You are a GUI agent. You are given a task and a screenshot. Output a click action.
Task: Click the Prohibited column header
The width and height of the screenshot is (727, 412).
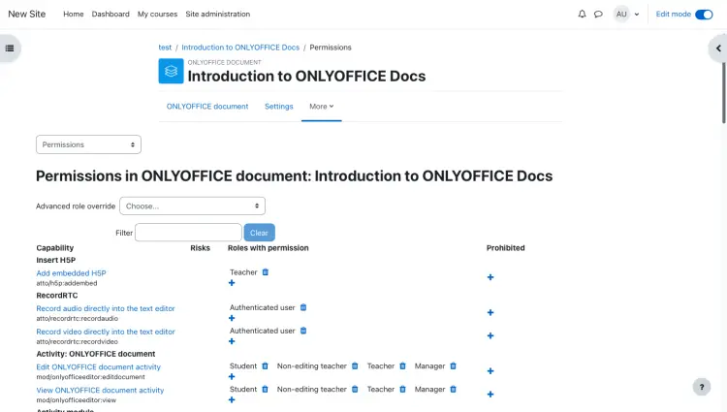(505, 248)
